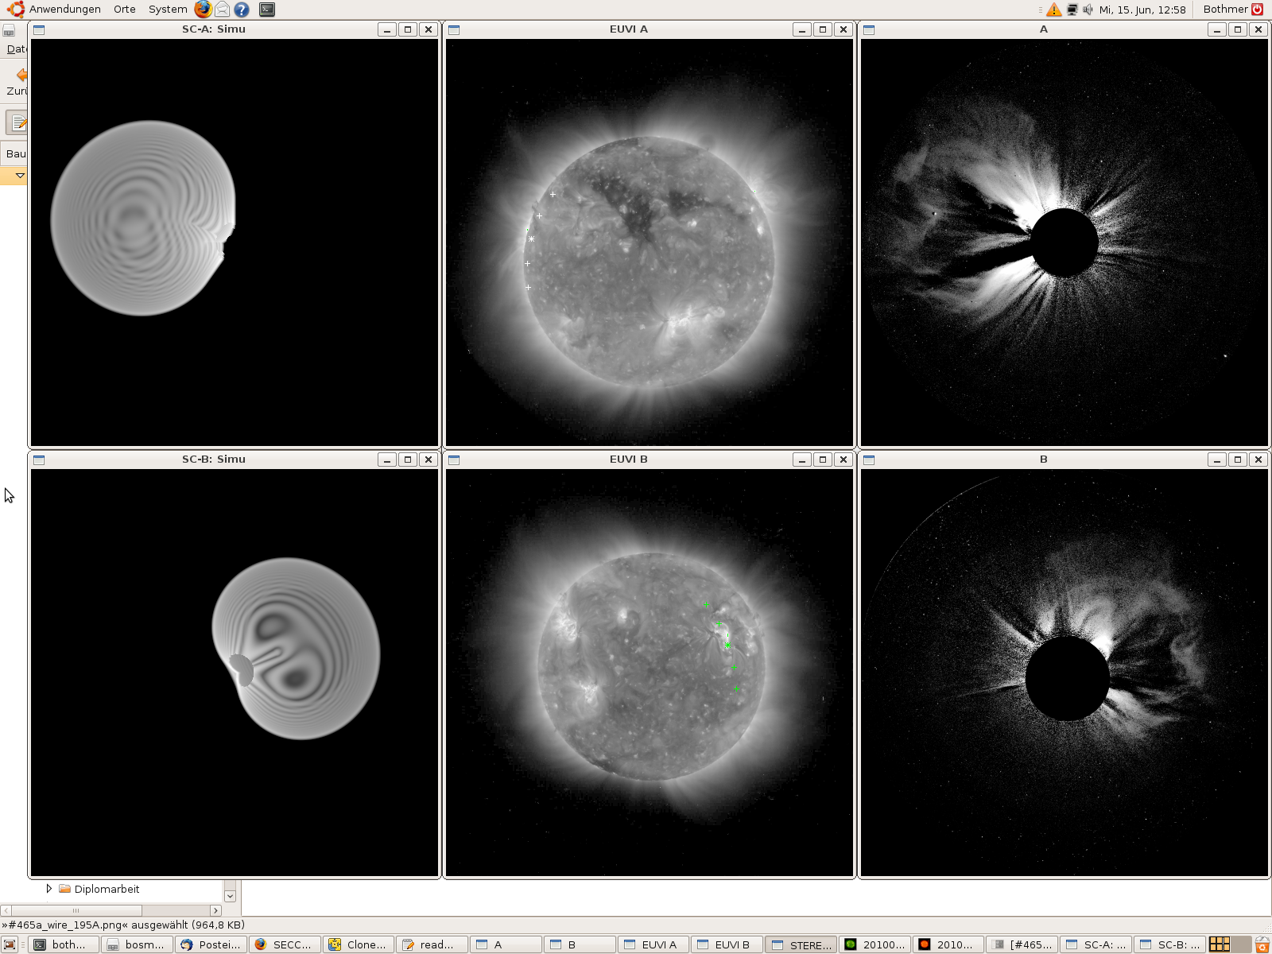This screenshot has width=1272, height=954.
Task: Switch to the both... terminal taskbar entry
Action: coord(64,944)
